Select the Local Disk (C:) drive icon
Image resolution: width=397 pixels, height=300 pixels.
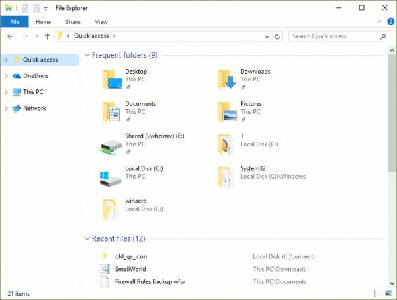tap(110, 177)
